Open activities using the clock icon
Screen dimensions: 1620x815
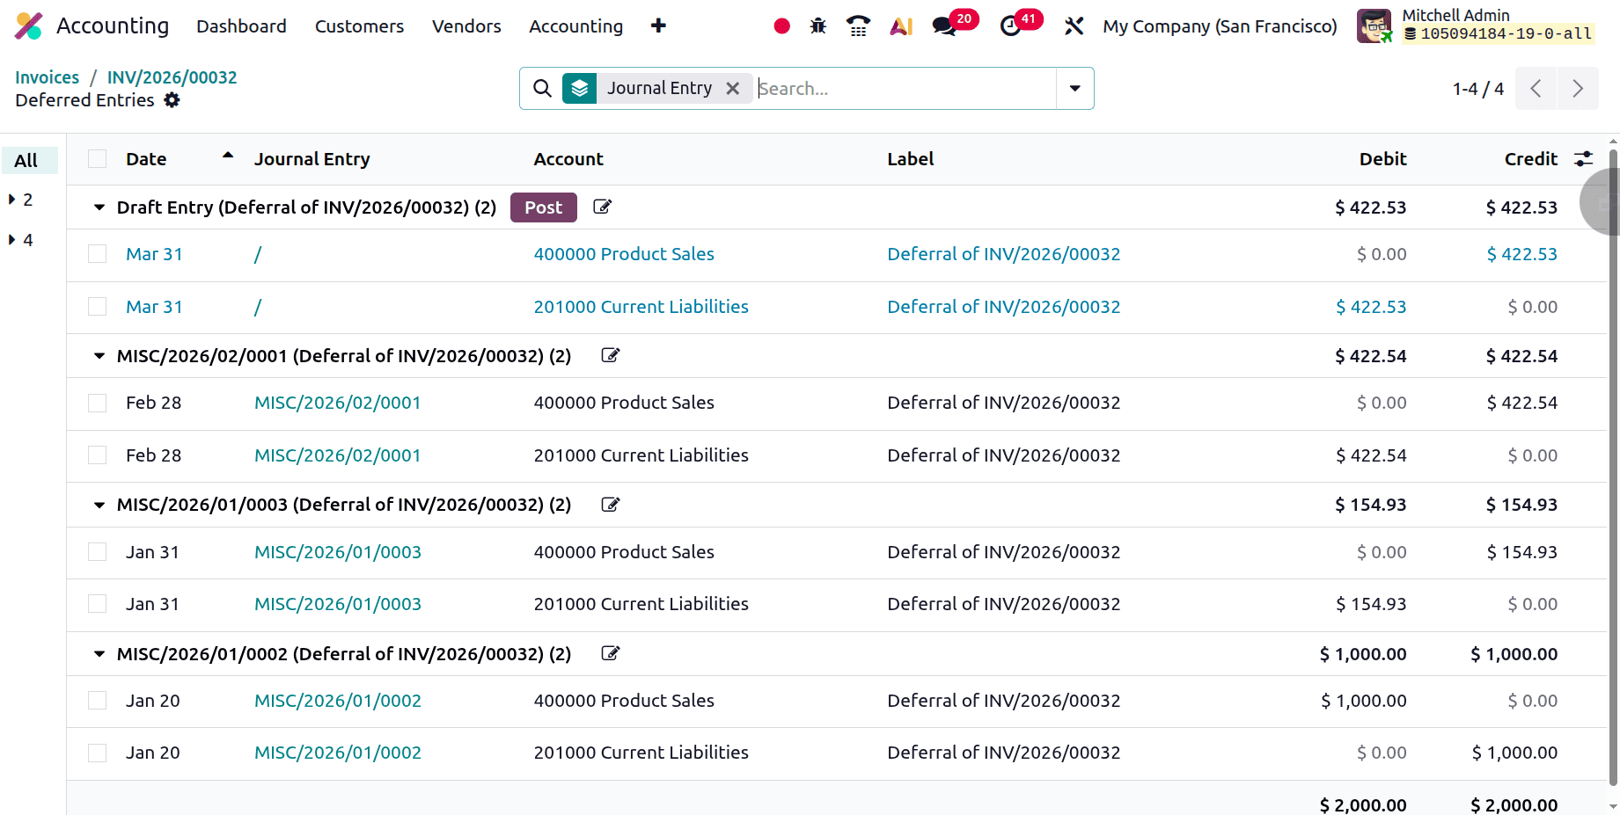pyautogui.click(x=1010, y=26)
